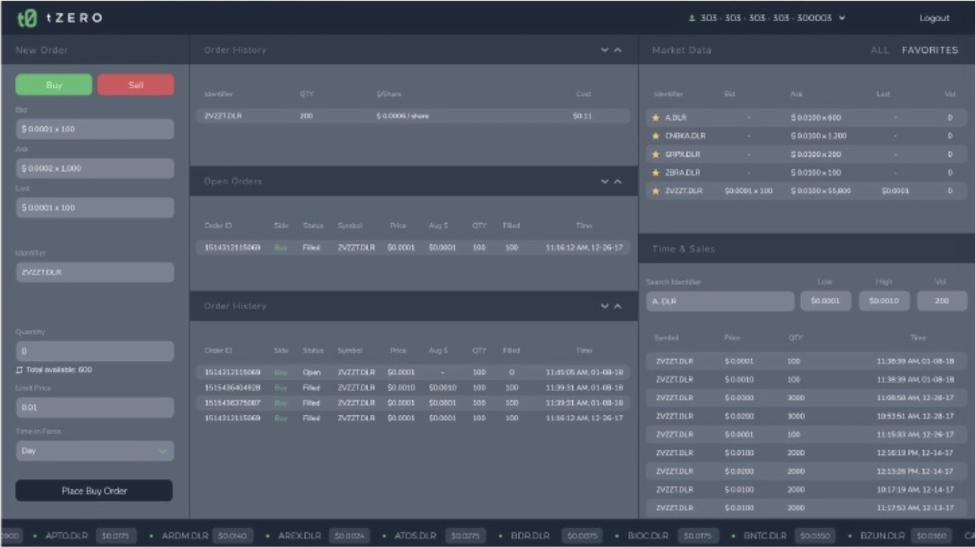
Task: Open the Time in Force dropdown
Action: (x=95, y=451)
